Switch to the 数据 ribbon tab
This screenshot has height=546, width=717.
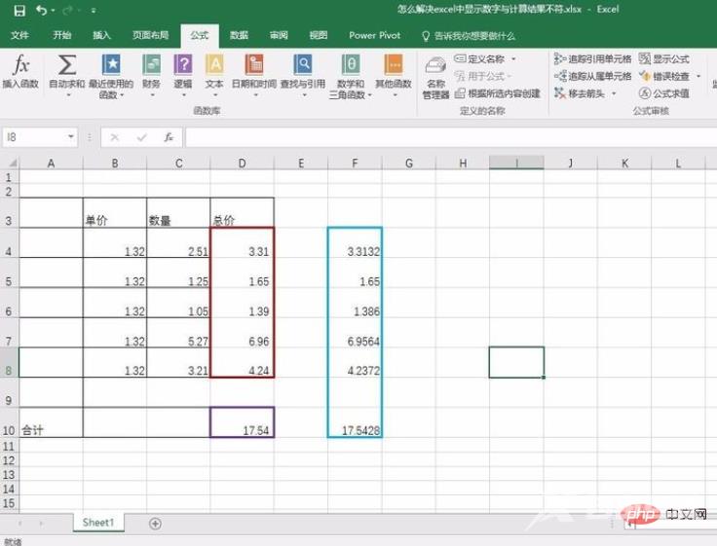[x=239, y=35]
